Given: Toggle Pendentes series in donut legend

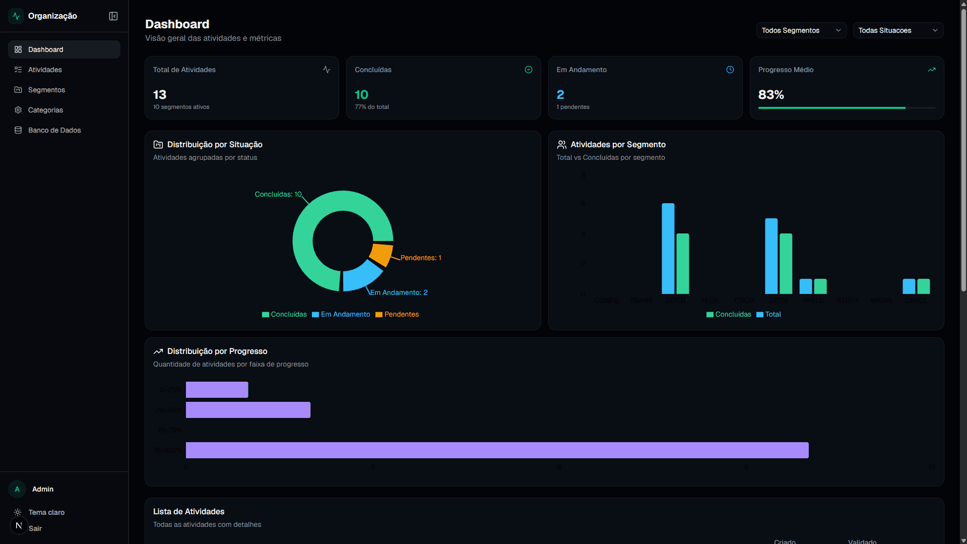Looking at the screenshot, I should coord(397,314).
